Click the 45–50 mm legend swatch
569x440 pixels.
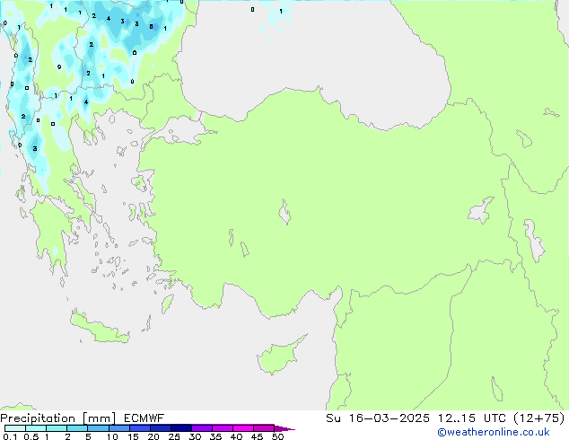(264, 428)
